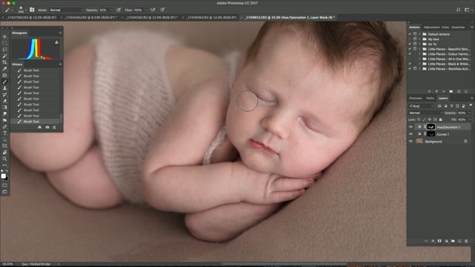The height and width of the screenshot is (267, 475).
Task: Select the Move tool
Action: pyautogui.click(x=4, y=36)
